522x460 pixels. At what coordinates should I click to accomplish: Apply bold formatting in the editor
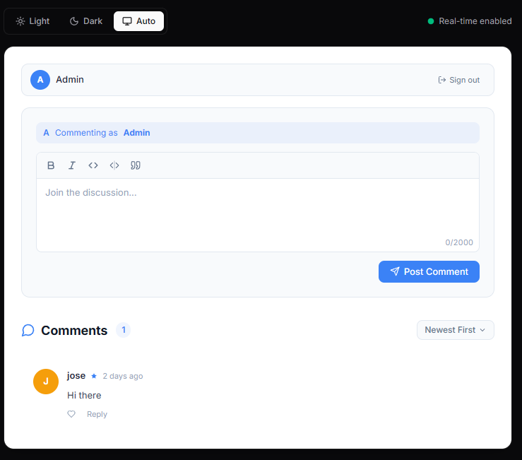tap(51, 165)
